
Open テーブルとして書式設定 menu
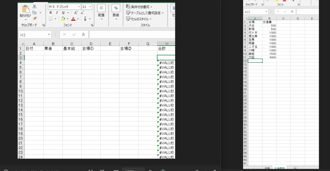point(145,13)
